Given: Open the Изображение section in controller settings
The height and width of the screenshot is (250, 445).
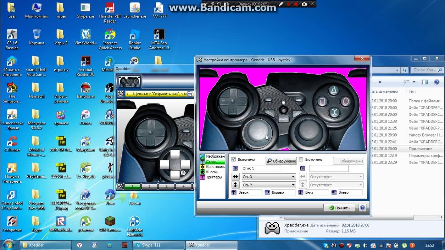Looking at the screenshot, I should coord(212,156).
